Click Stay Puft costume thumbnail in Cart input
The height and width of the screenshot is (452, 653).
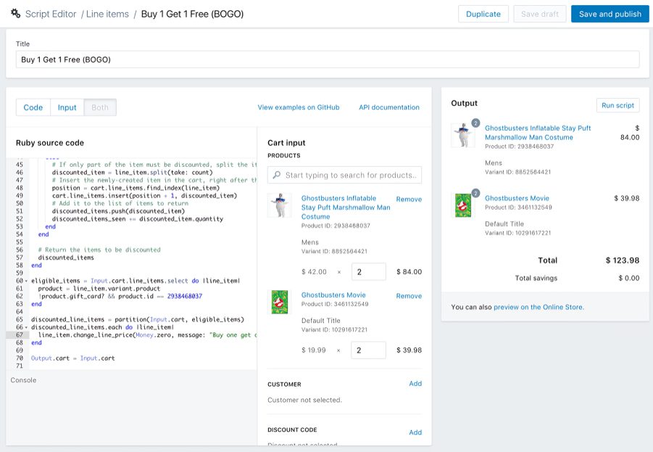[280, 205]
